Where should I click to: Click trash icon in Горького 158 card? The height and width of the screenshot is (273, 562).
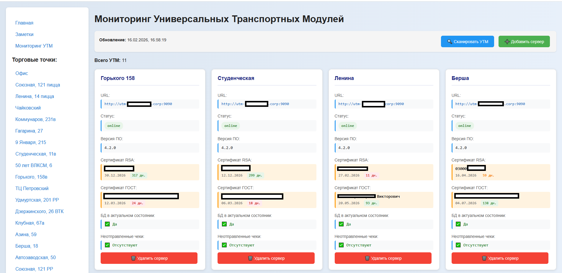[x=133, y=258]
